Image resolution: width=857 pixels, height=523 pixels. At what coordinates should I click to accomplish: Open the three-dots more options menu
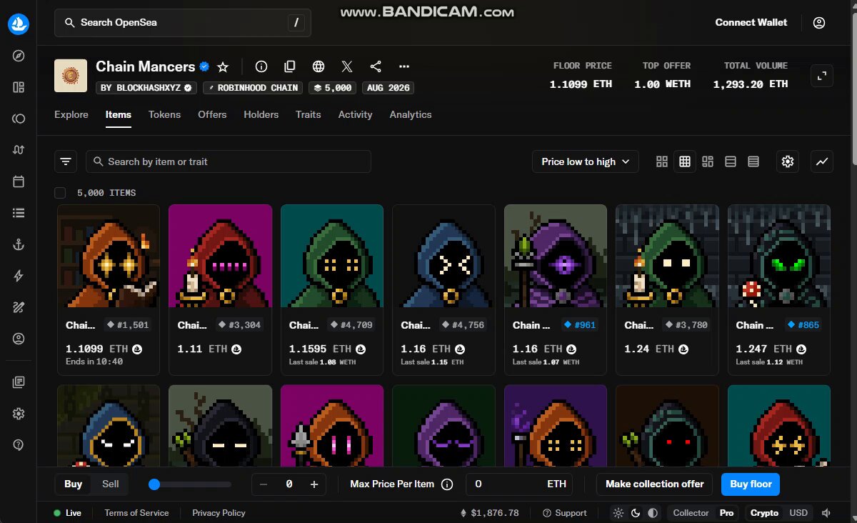pos(404,66)
